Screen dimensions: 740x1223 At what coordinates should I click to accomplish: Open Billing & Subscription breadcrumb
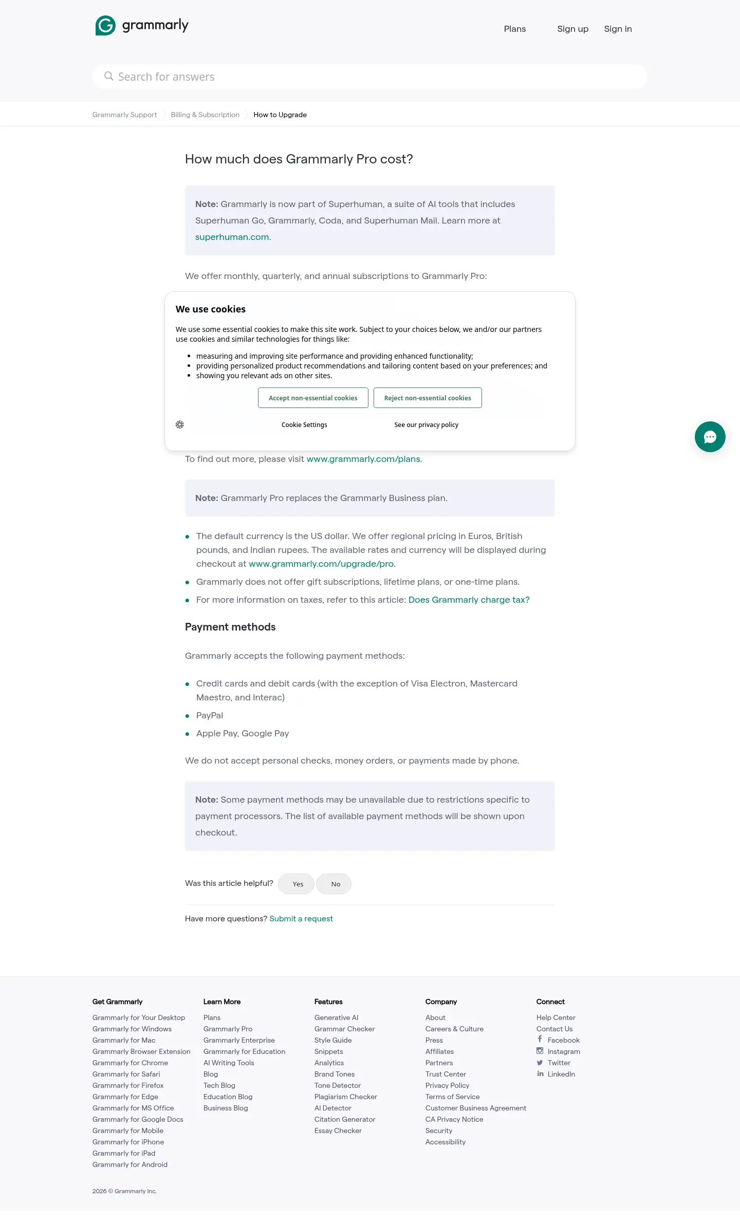205,115
